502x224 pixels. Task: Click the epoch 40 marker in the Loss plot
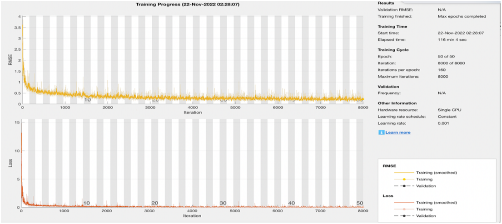291,203
